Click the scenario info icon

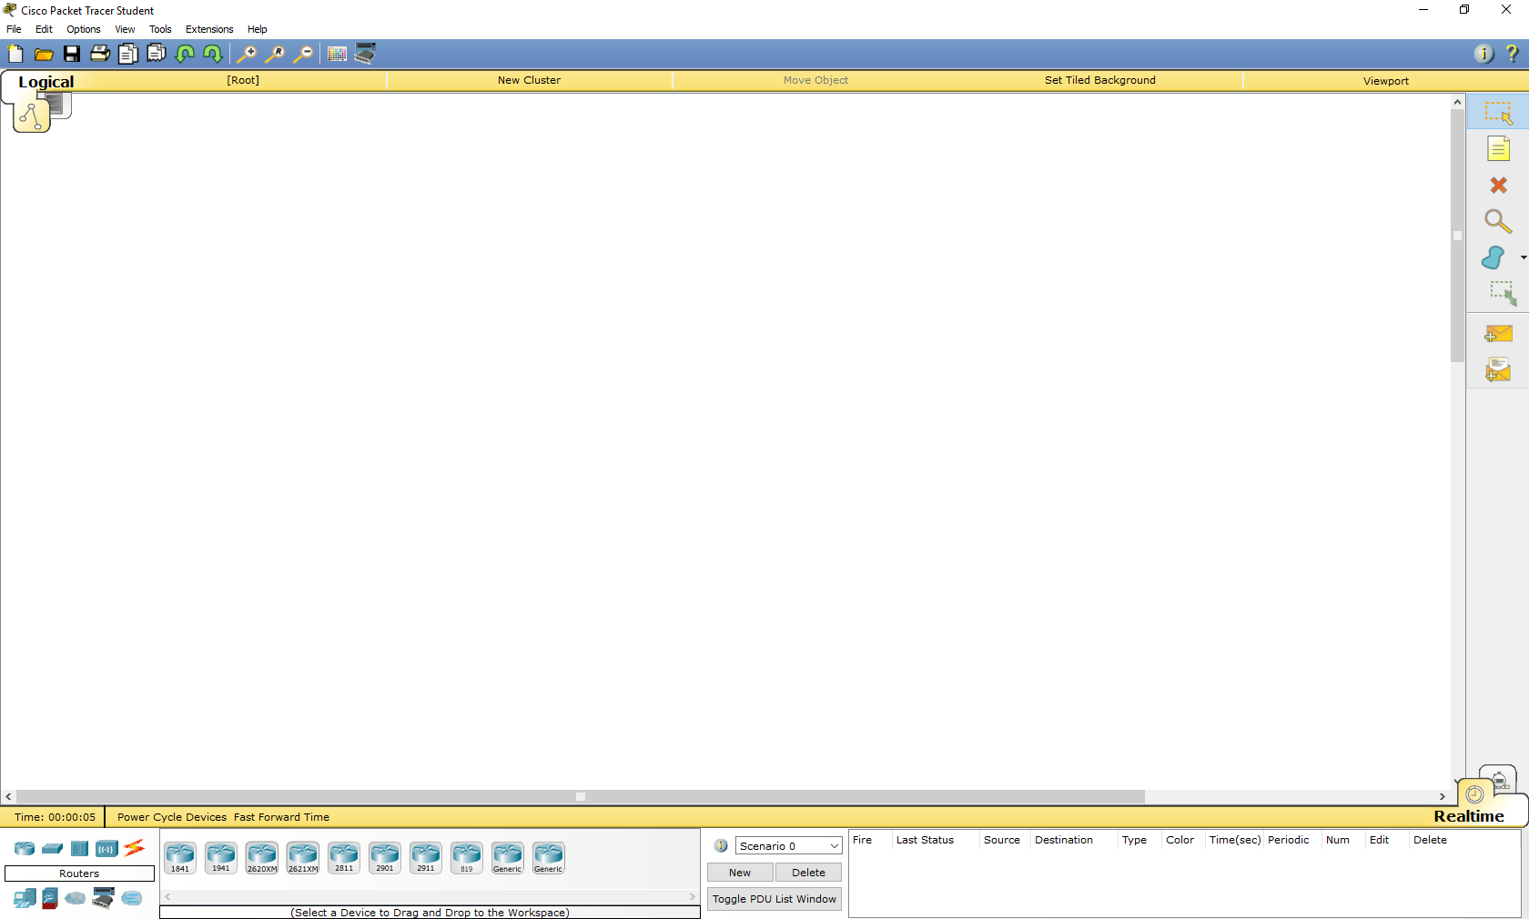[721, 846]
